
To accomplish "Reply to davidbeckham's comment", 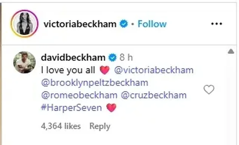I will (x=100, y=126).
